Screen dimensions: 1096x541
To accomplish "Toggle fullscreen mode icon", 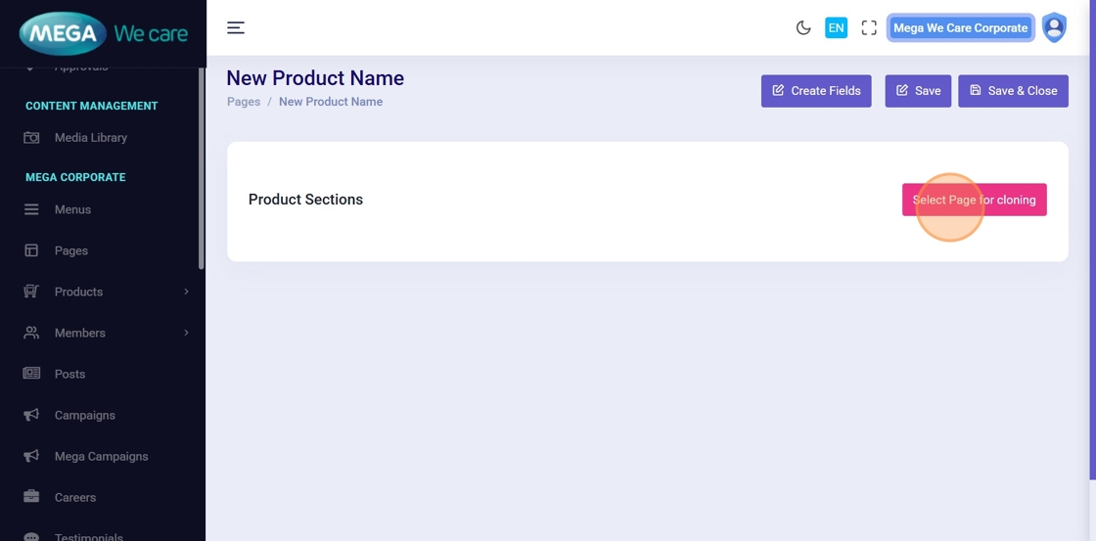I will click(x=869, y=27).
